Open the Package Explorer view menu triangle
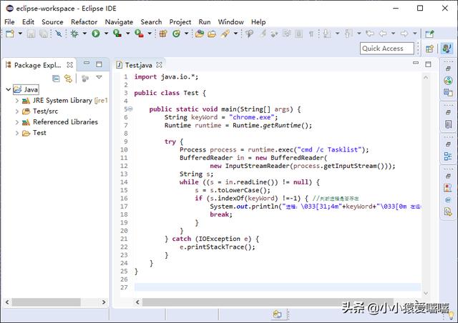This screenshot has width=458, height=323. 99,77
